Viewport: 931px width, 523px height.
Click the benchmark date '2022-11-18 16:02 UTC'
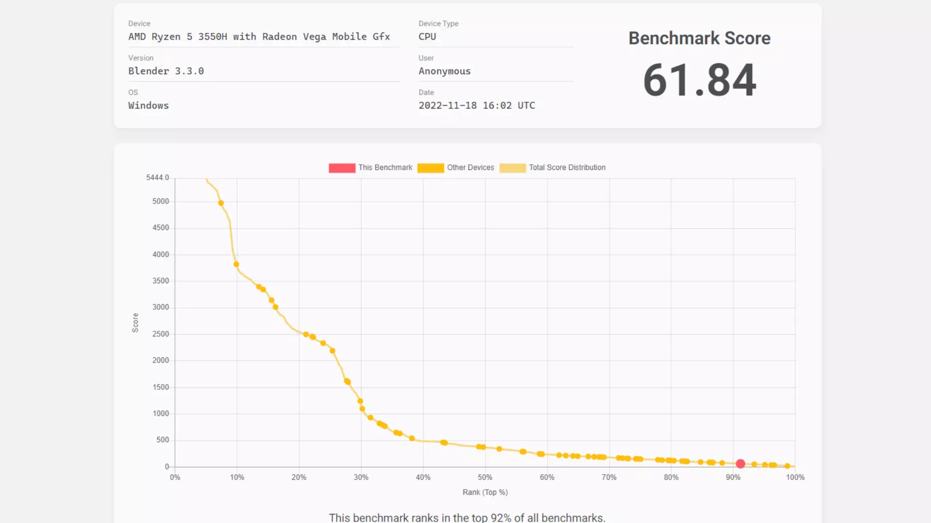(x=477, y=105)
